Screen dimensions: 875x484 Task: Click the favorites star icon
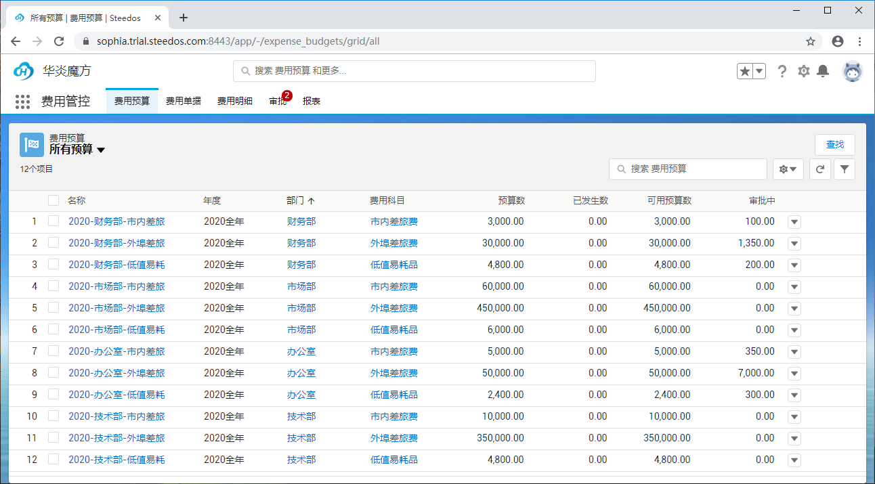745,70
